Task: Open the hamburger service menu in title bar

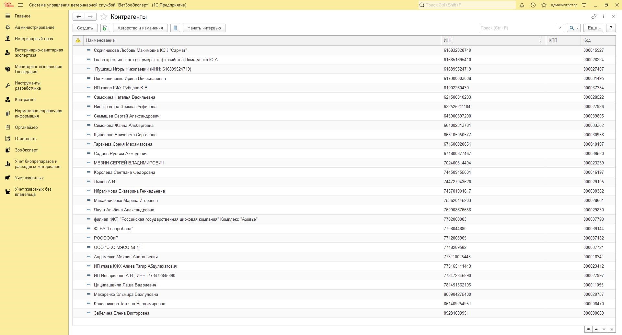Action: pos(20,5)
